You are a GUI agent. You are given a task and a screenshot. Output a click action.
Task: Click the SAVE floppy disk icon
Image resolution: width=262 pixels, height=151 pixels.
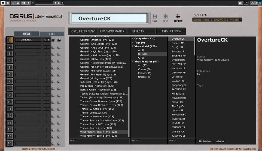coord(155,17)
